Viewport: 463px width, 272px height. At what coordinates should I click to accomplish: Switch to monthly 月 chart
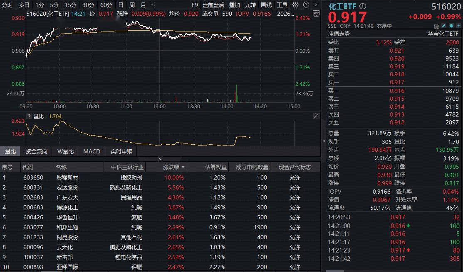coord(143,5)
